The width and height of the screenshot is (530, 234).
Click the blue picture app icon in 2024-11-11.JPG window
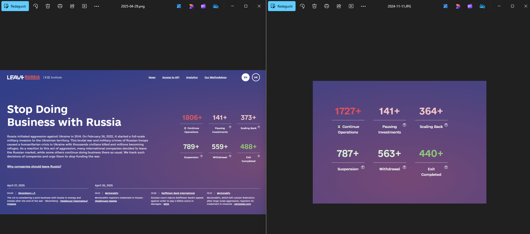point(446,6)
